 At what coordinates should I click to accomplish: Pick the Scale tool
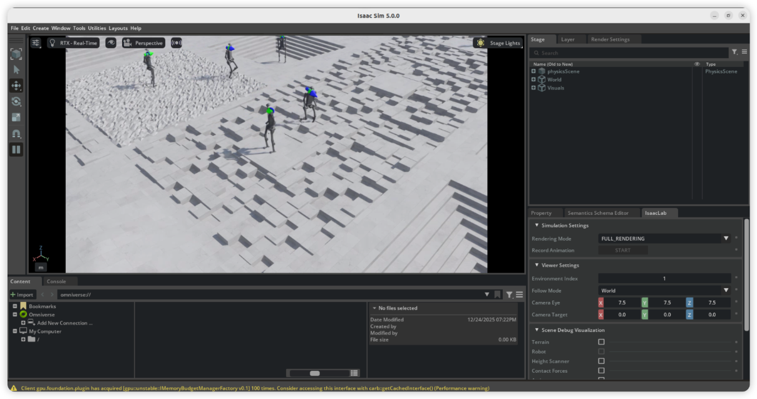(x=16, y=117)
